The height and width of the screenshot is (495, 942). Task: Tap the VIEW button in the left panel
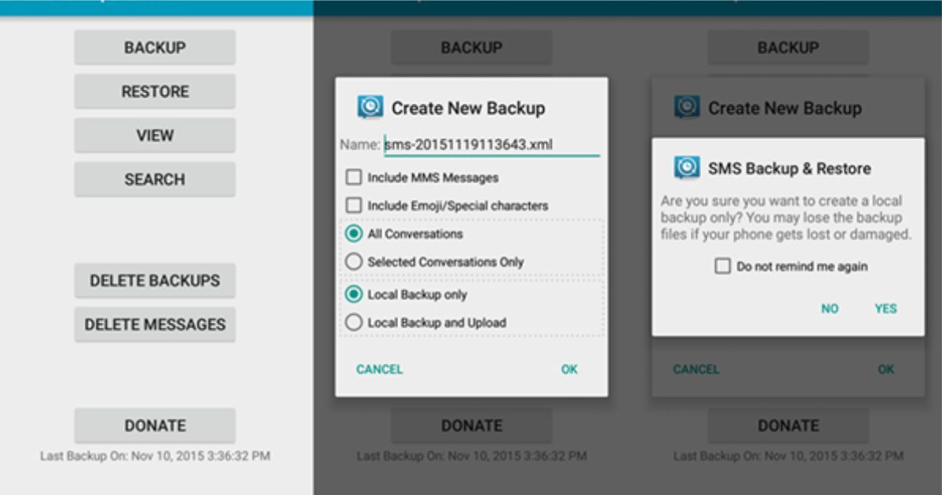tap(155, 136)
